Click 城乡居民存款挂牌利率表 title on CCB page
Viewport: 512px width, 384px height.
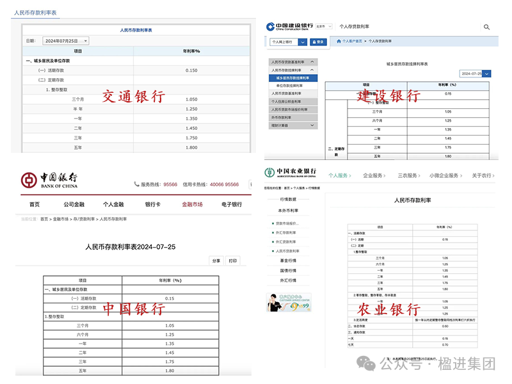pos(407,64)
